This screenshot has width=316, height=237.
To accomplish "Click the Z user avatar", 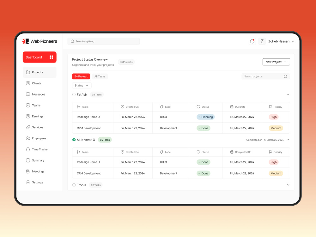I will tap(262, 41).
